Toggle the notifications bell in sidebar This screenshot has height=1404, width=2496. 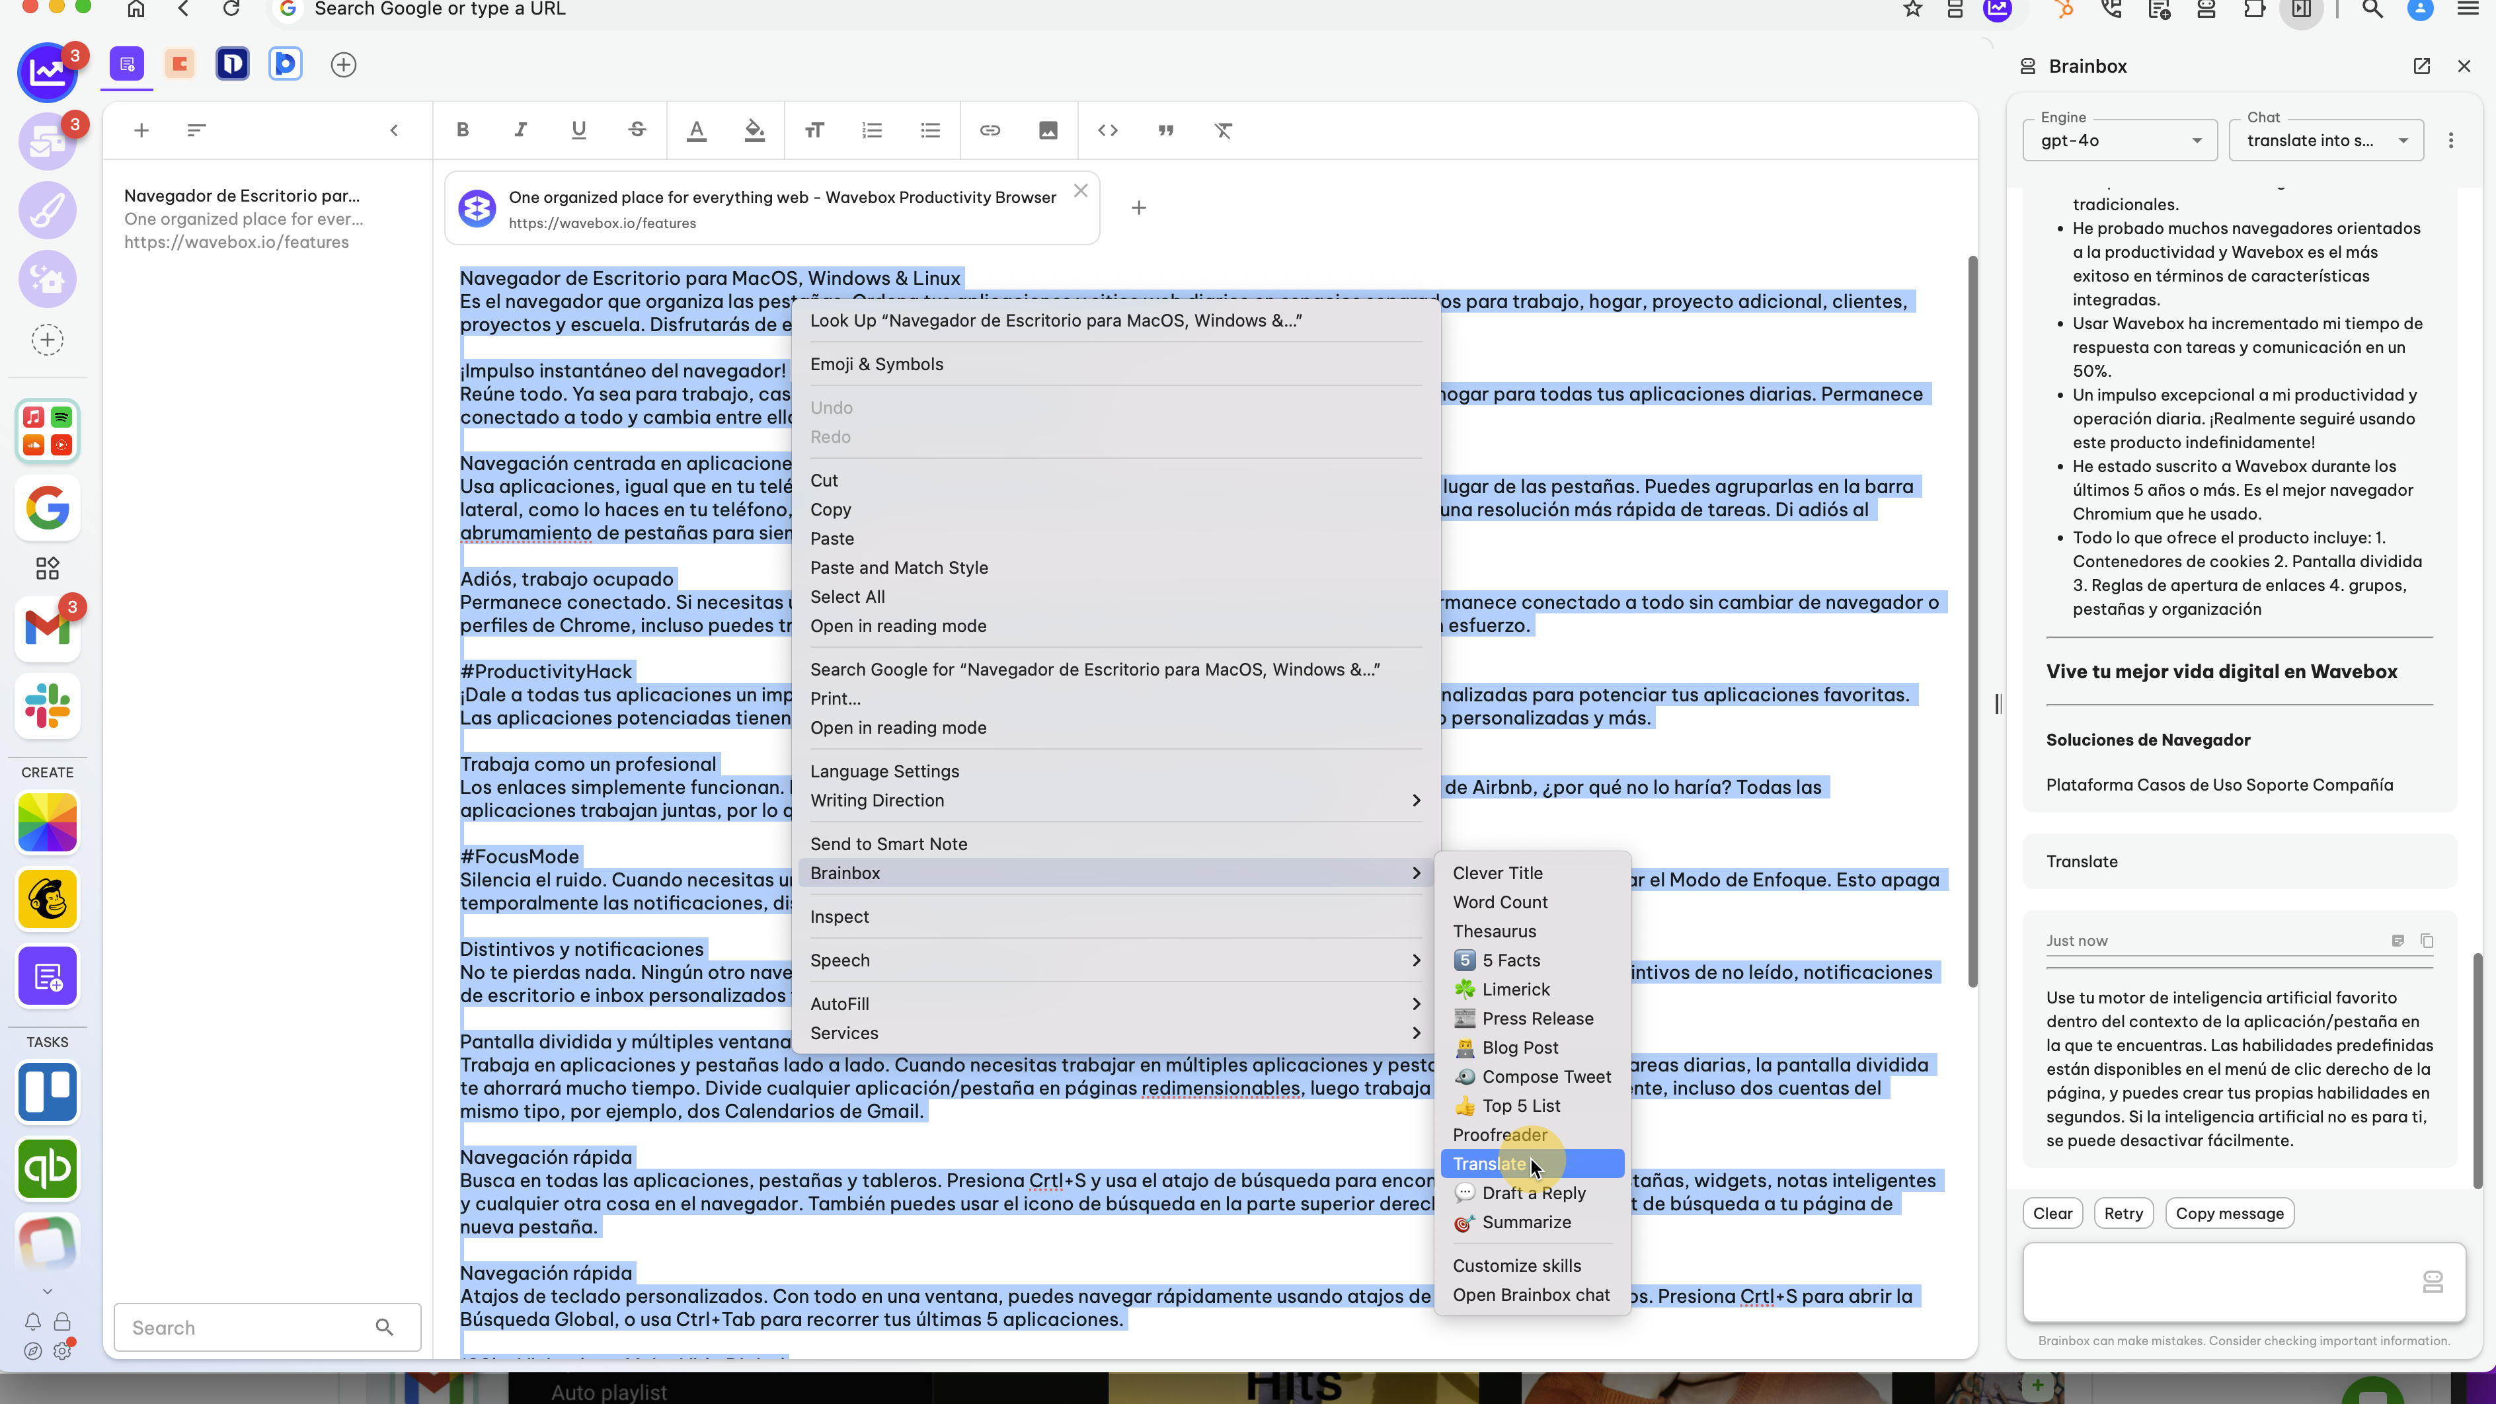click(33, 1321)
